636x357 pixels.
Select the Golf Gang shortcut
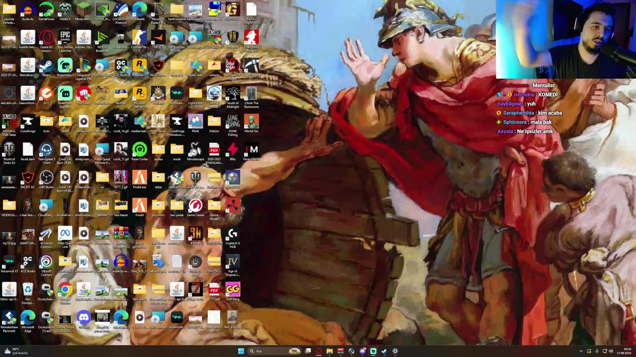pyautogui.click(x=233, y=292)
